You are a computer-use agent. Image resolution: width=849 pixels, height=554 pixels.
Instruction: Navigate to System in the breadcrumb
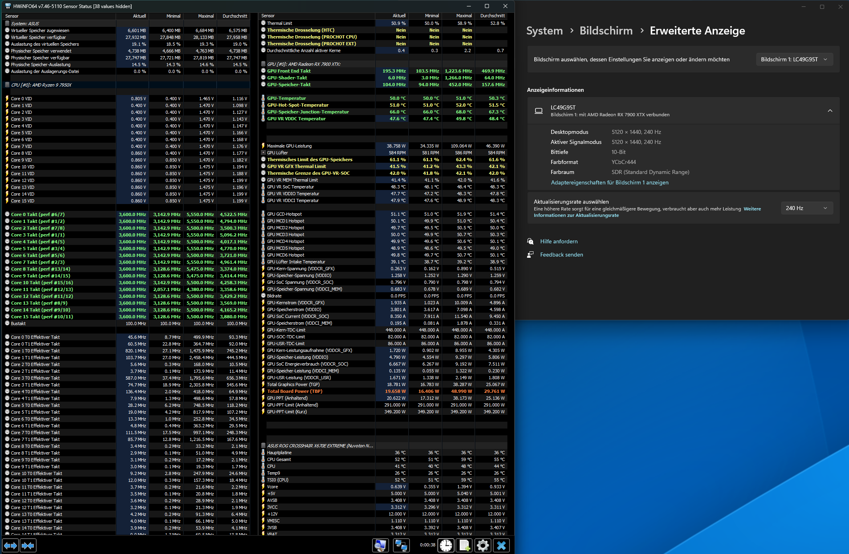[544, 31]
